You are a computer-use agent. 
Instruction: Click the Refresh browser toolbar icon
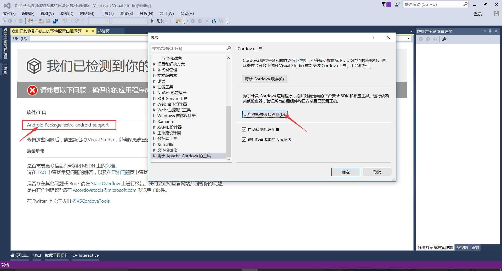(x=214, y=21)
